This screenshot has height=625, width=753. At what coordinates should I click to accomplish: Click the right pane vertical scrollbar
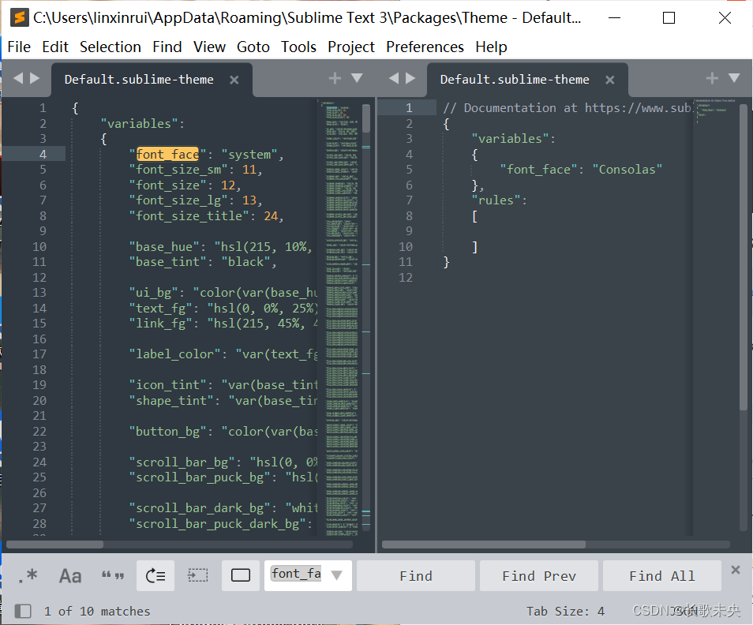click(743, 256)
